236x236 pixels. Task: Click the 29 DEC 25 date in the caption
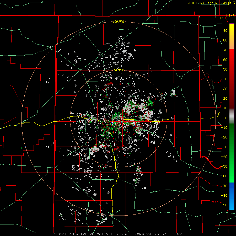[x=157, y=234]
